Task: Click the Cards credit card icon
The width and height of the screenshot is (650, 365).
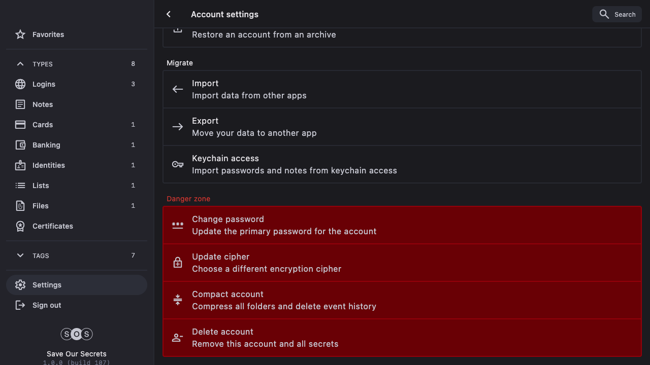Action: tap(20, 125)
